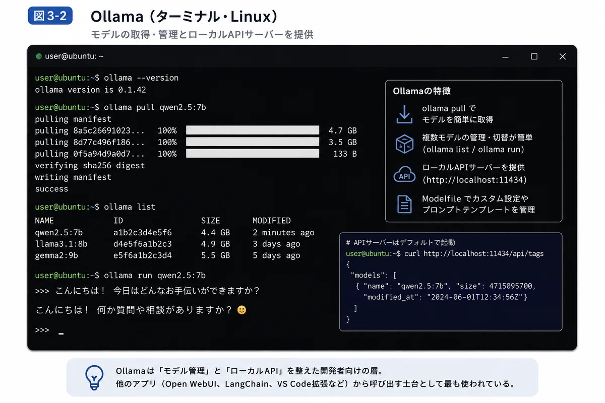605x403 pixels.
Task: Click 'pulling 8a5c26691023...' text
Action: coord(90,130)
